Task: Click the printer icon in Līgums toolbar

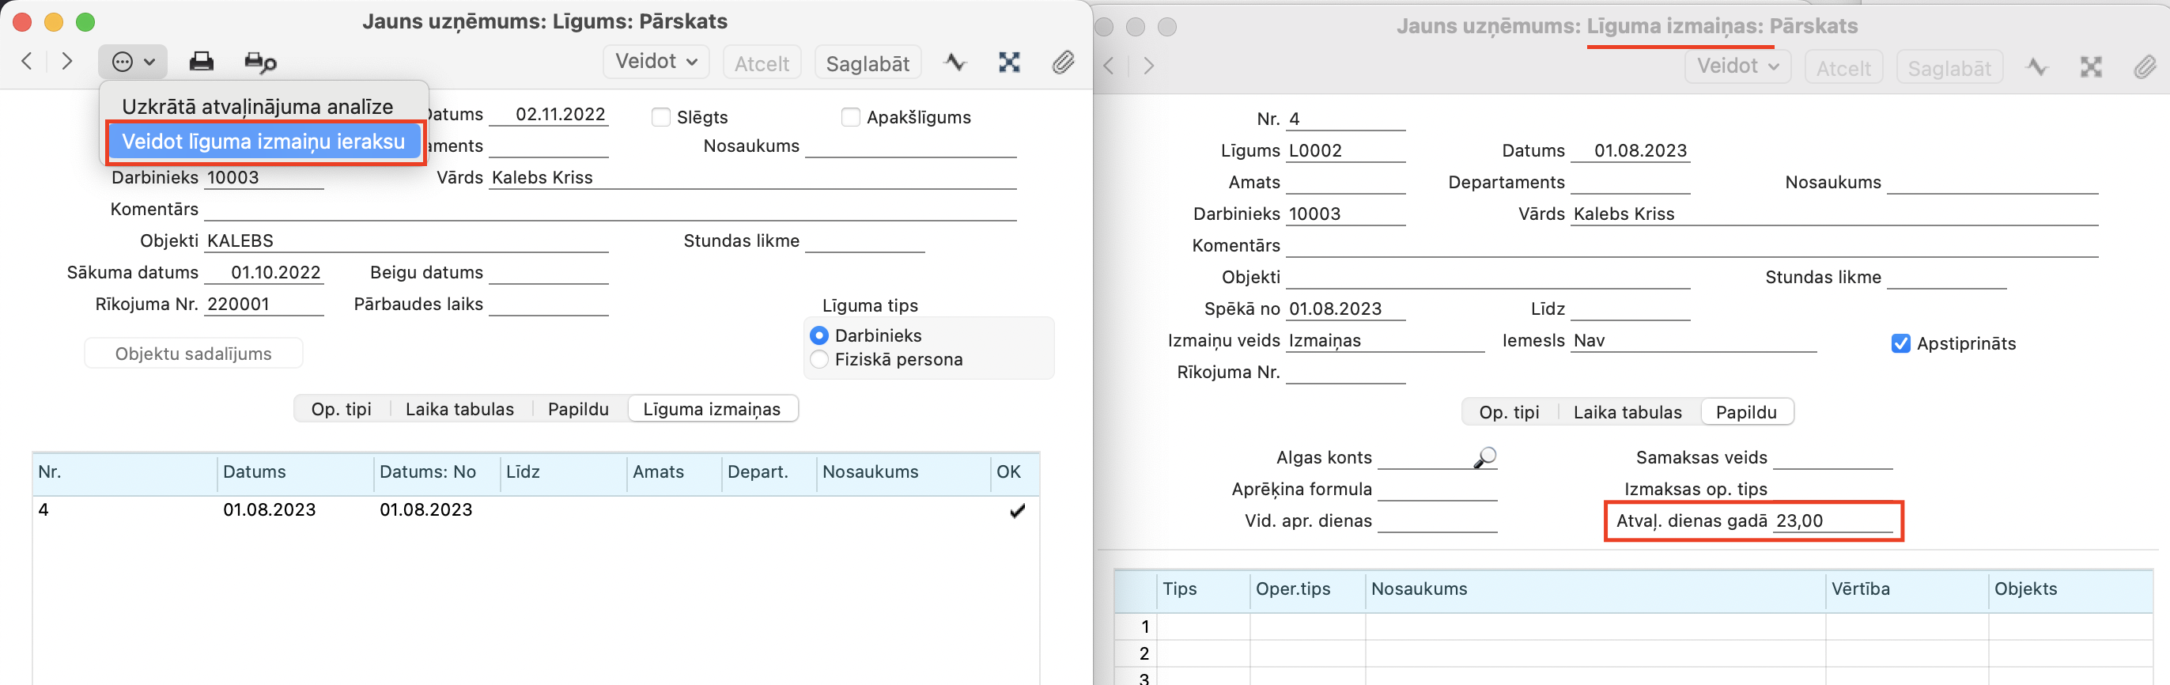Action: (x=202, y=62)
